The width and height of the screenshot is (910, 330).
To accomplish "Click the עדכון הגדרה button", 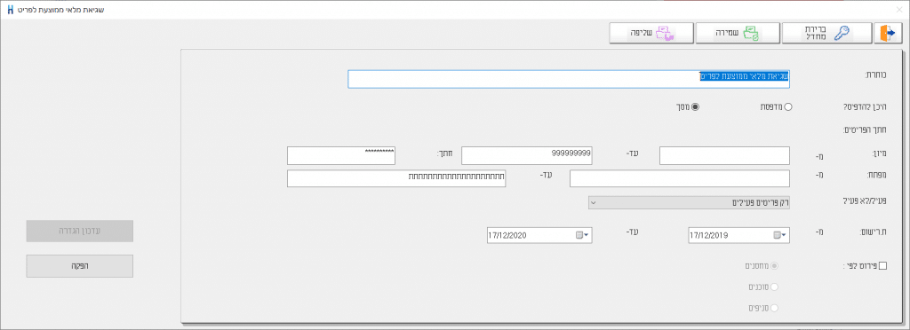I will tap(80, 231).
